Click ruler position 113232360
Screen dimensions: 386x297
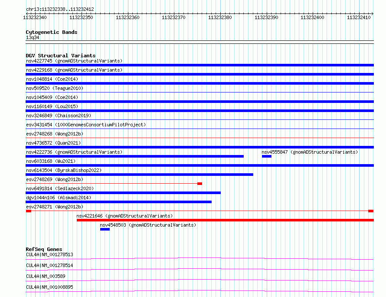128,17
